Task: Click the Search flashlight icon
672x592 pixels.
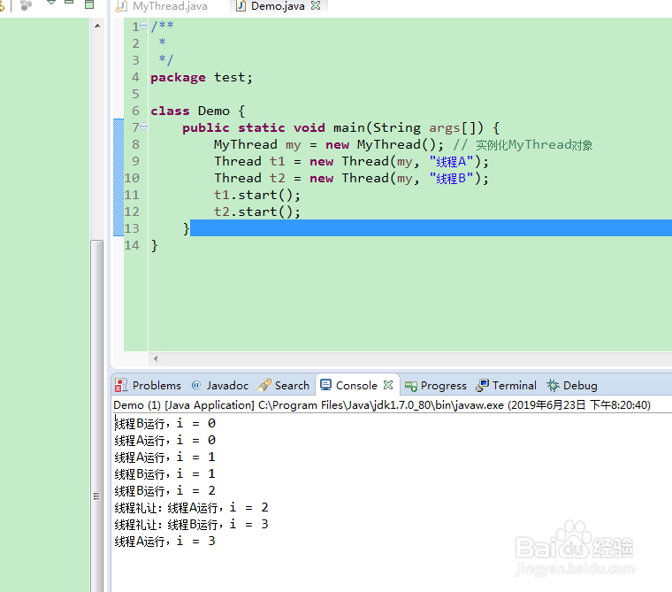Action: tap(264, 385)
